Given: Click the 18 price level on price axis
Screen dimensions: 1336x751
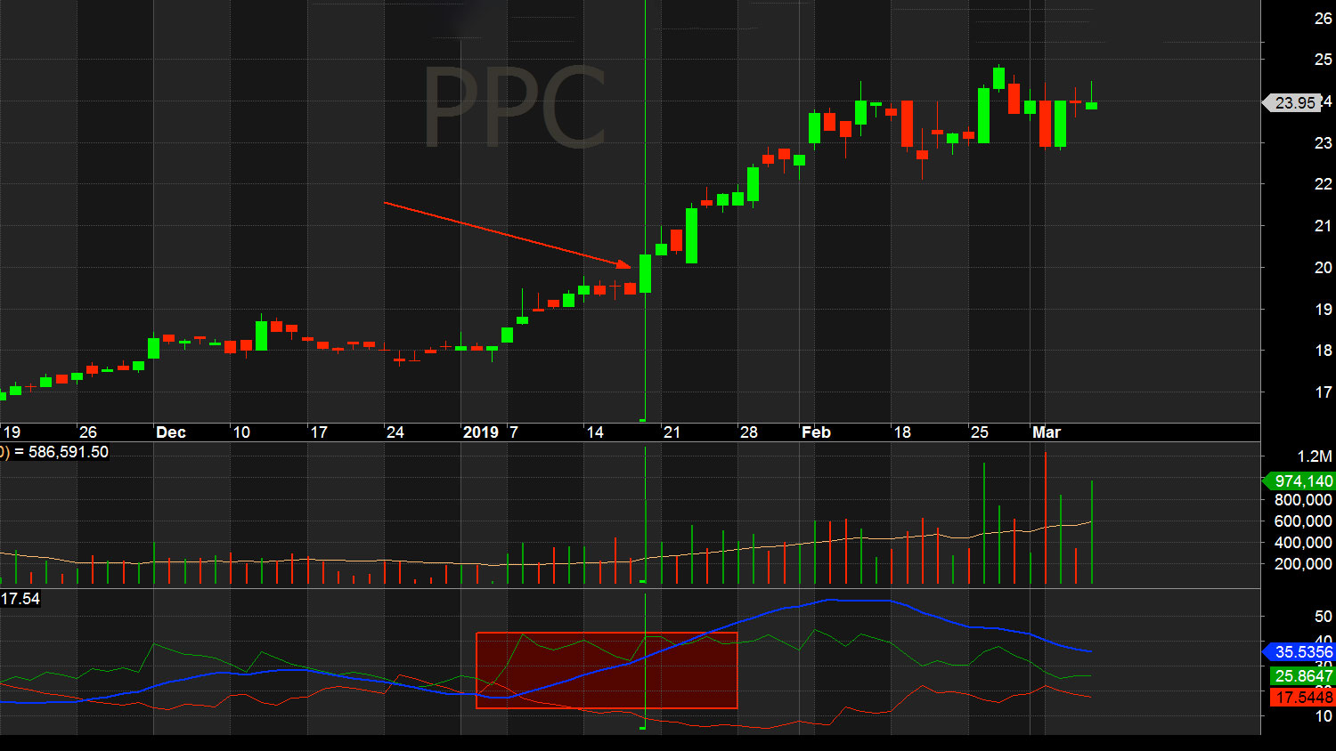Looking at the screenshot, I should [1324, 351].
